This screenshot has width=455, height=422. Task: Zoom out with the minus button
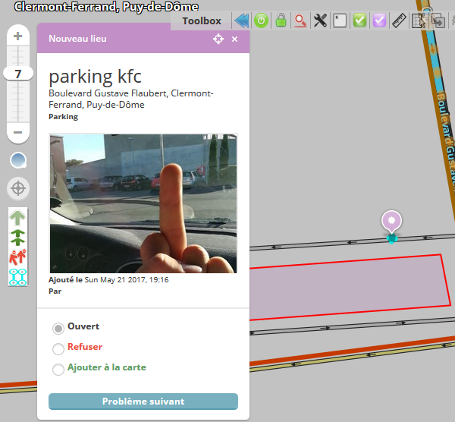pyautogui.click(x=18, y=132)
